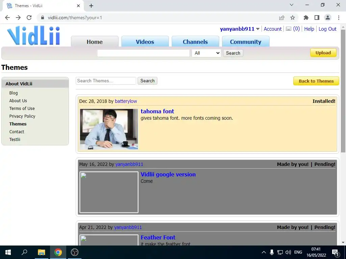The width and height of the screenshot is (346, 259).
Task: Click the VidLii logo
Action: click(33, 36)
